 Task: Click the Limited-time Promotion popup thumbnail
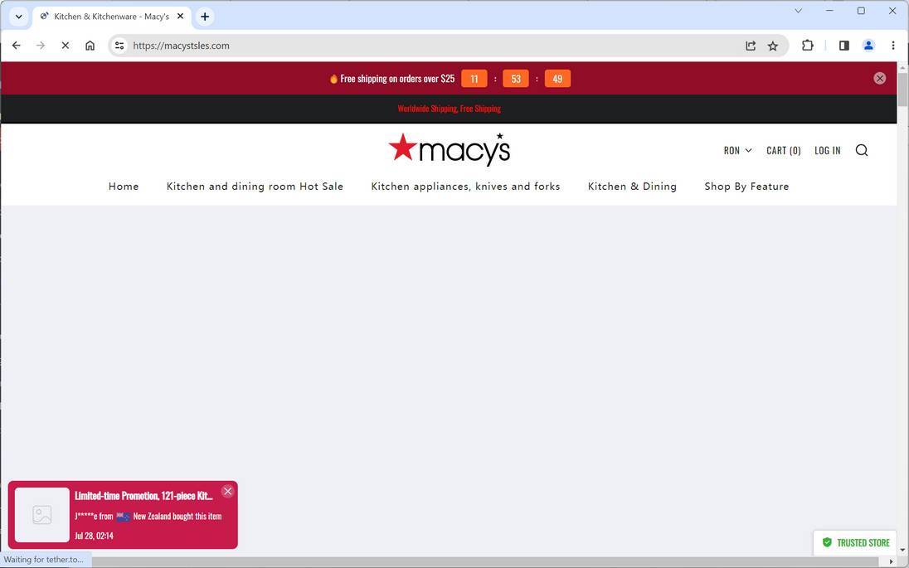41,514
